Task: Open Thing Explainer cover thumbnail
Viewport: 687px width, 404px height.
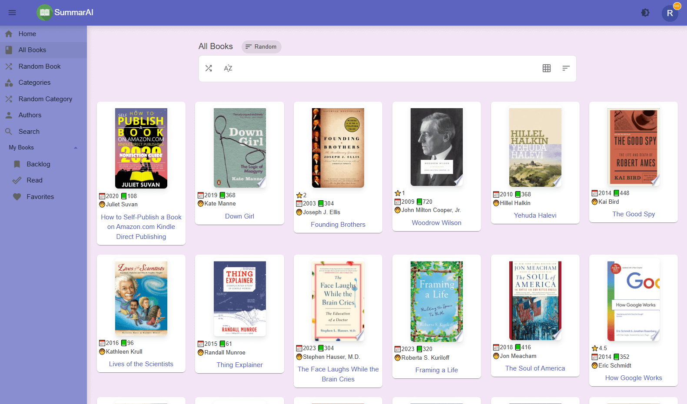Action: pyautogui.click(x=240, y=298)
